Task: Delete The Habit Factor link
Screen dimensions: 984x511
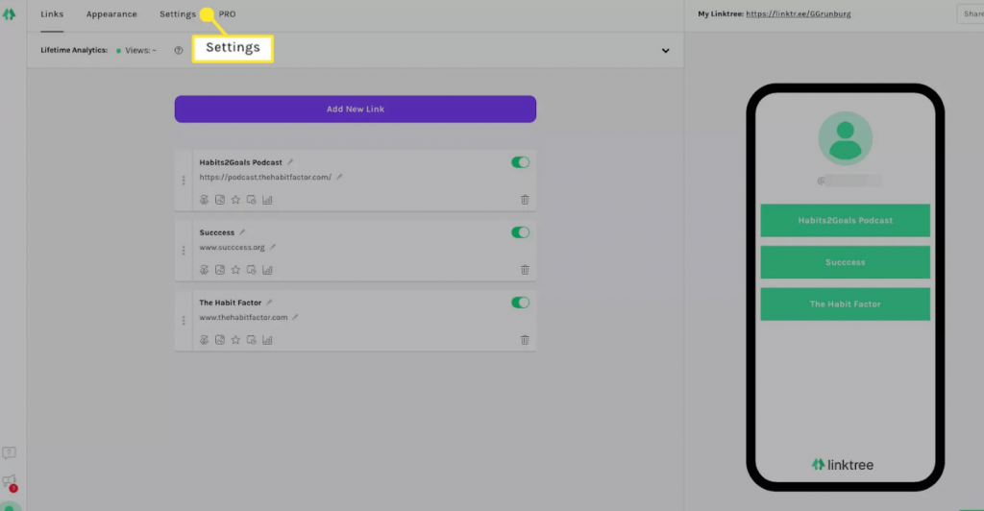Action: [525, 340]
